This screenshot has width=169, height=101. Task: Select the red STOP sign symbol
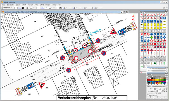[145, 34]
